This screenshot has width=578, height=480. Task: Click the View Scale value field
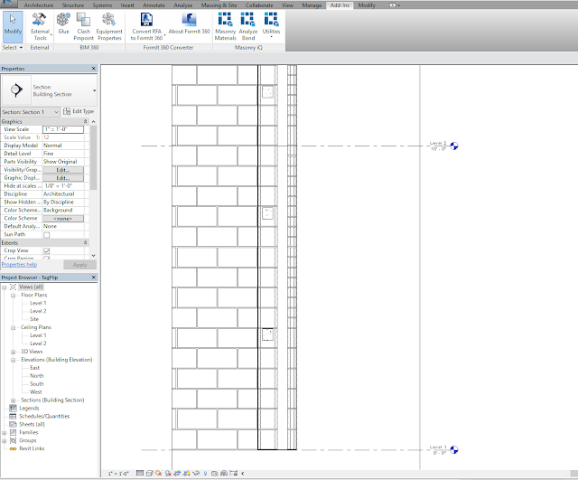click(63, 129)
